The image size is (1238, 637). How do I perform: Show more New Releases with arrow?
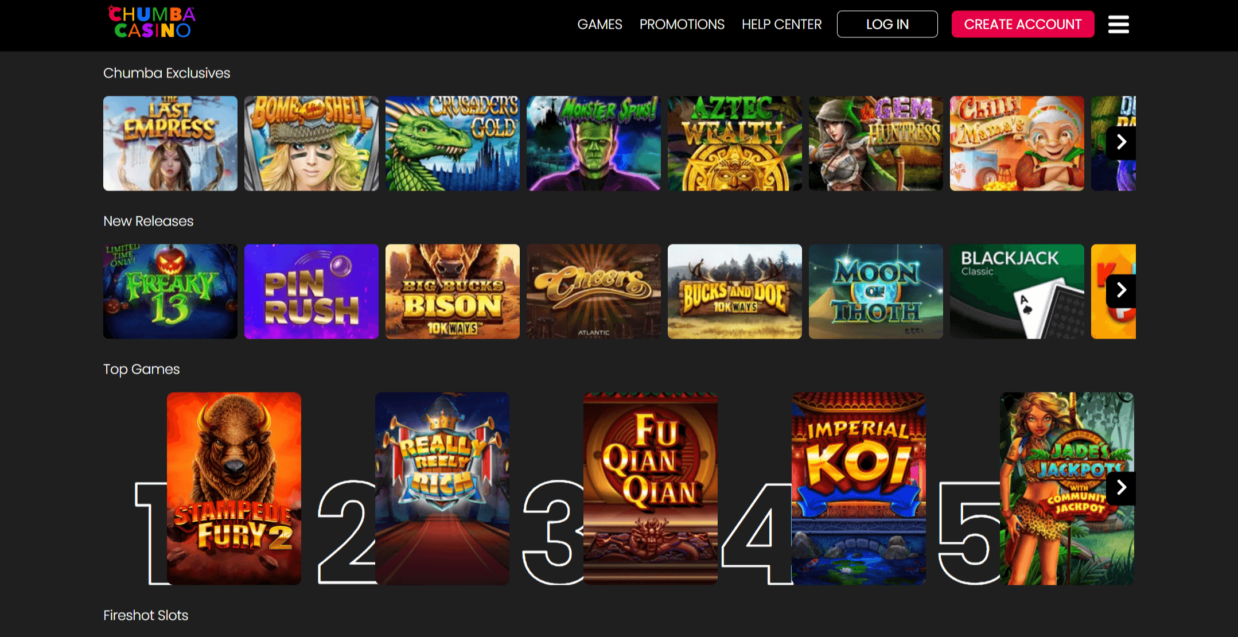click(x=1122, y=290)
